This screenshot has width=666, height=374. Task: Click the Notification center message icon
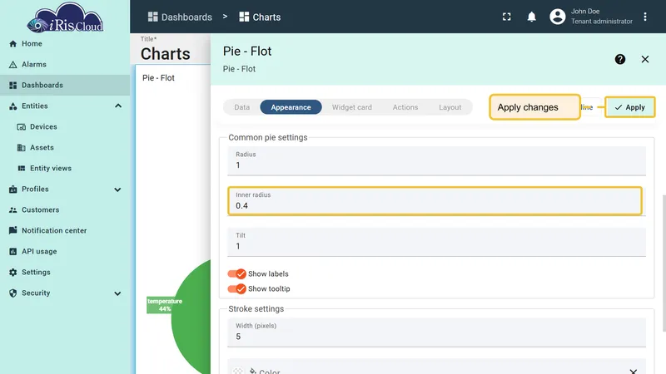12,231
